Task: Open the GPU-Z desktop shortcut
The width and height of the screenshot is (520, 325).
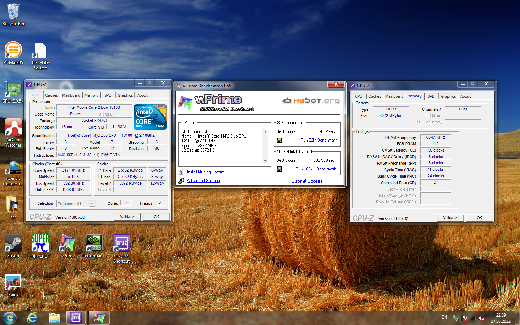Action: click(x=13, y=92)
